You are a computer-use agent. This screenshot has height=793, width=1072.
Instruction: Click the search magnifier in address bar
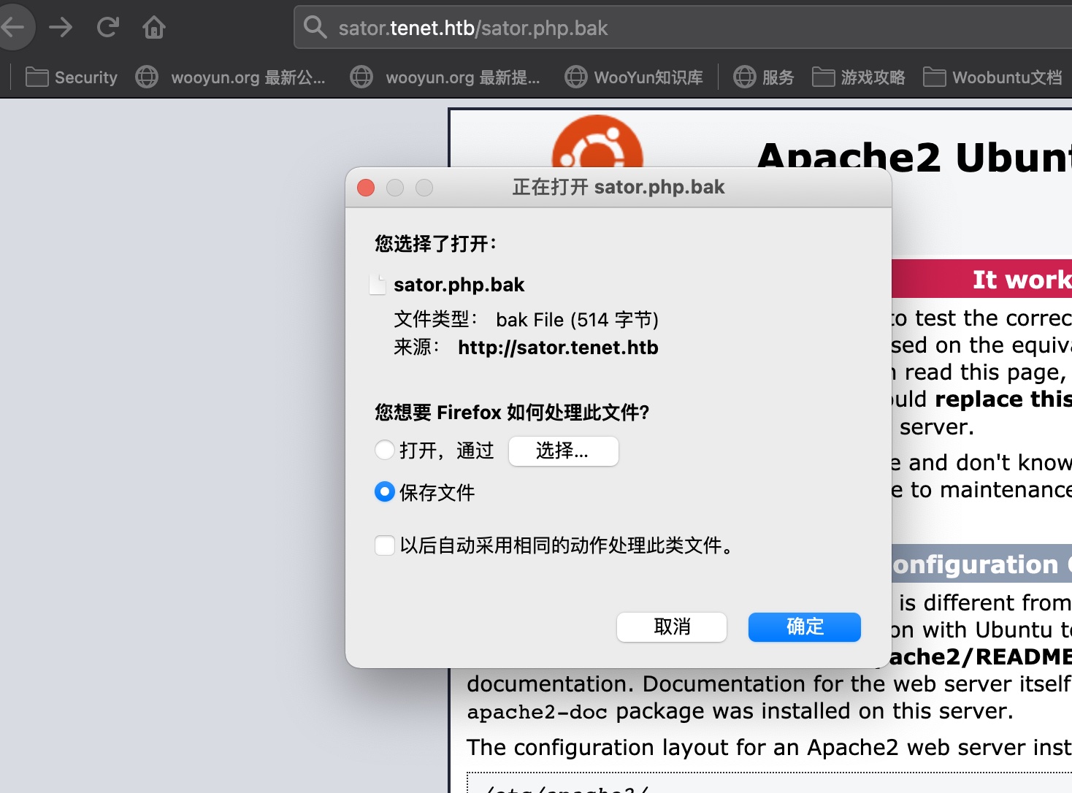pyautogui.click(x=315, y=28)
